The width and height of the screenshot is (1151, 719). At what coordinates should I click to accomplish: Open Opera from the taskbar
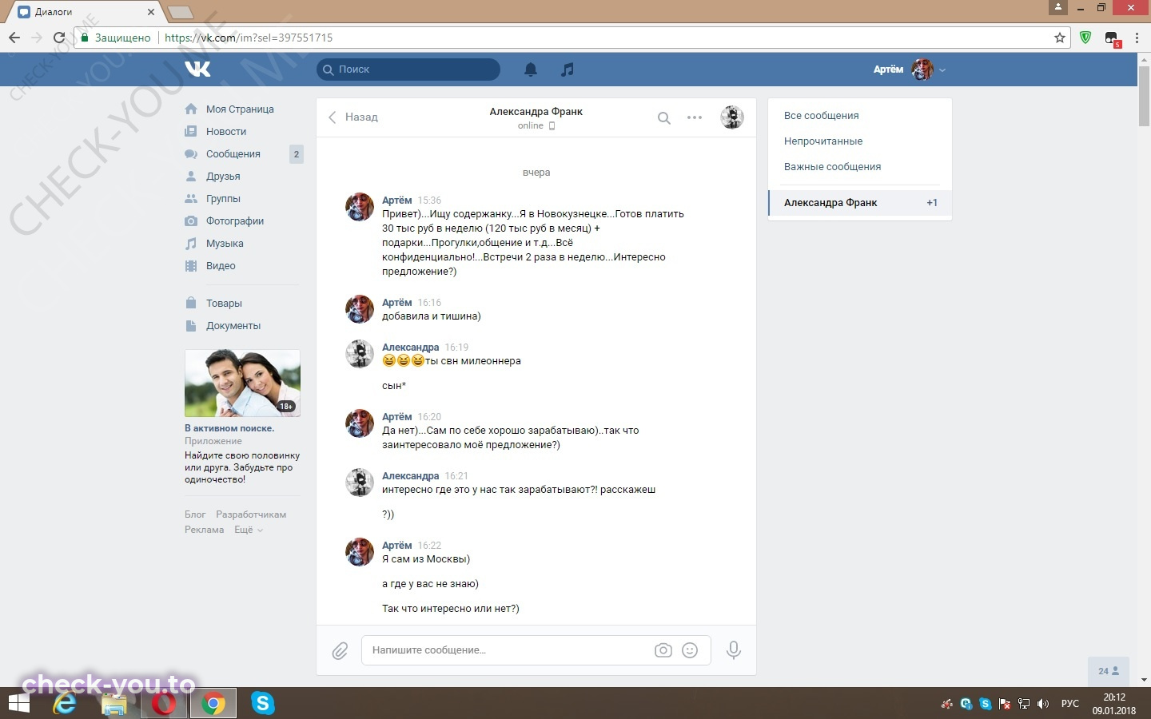(164, 703)
